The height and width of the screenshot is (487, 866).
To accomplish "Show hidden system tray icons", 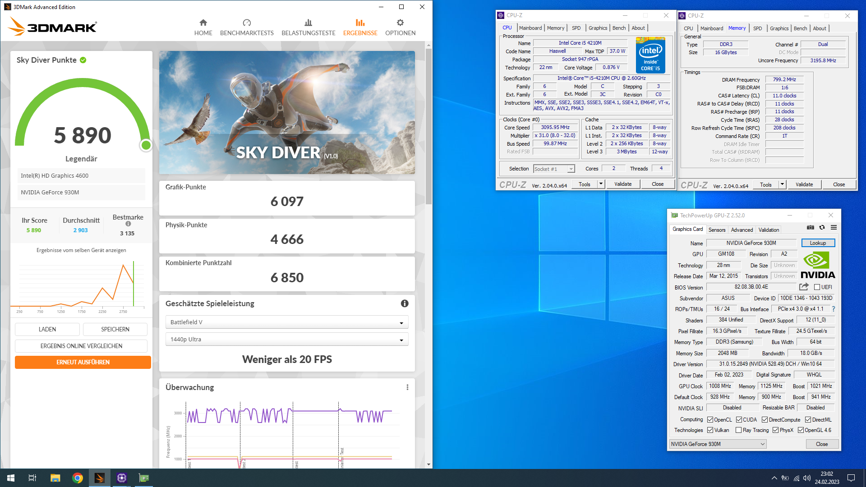I will click(x=774, y=478).
